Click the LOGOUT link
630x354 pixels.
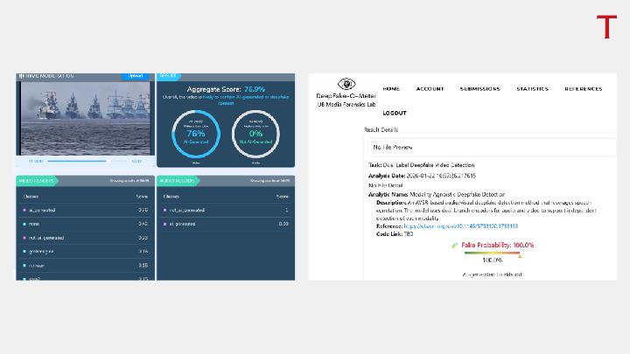(394, 114)
